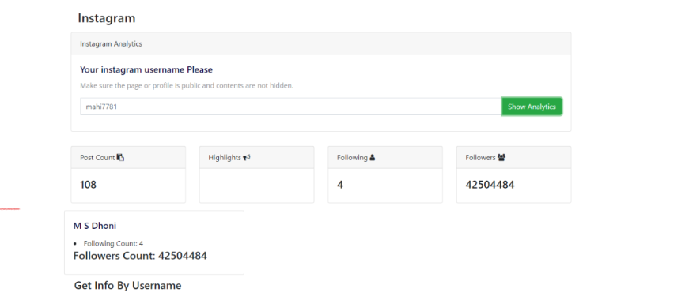Image resolution: width=685 pixels, height=300 pixels.
Task: Click the Followers card label
Action: point(480,157)
